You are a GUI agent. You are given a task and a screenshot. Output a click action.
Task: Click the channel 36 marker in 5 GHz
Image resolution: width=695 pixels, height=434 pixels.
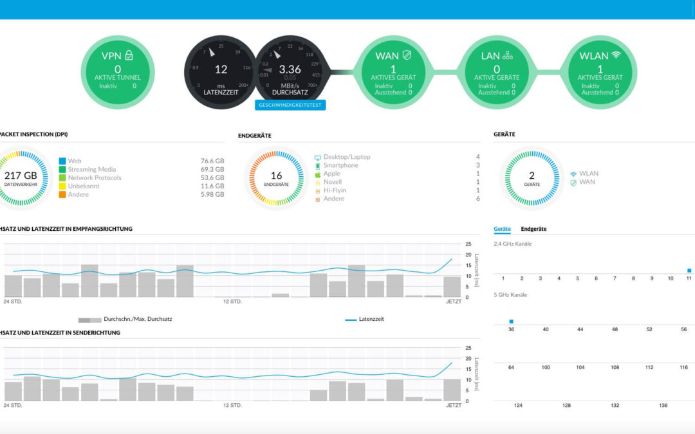(x=511, y=321)
